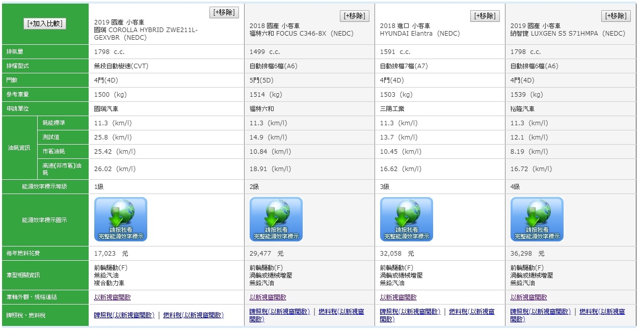The image size is (640, 330).
Task: Open energy label icon for HYUNDAI Elantra
Action: pyautogui.click(x=407, y=219)
